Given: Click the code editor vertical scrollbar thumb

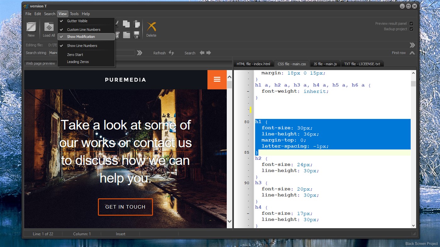Looking at the screenshot, I should 413,83.
